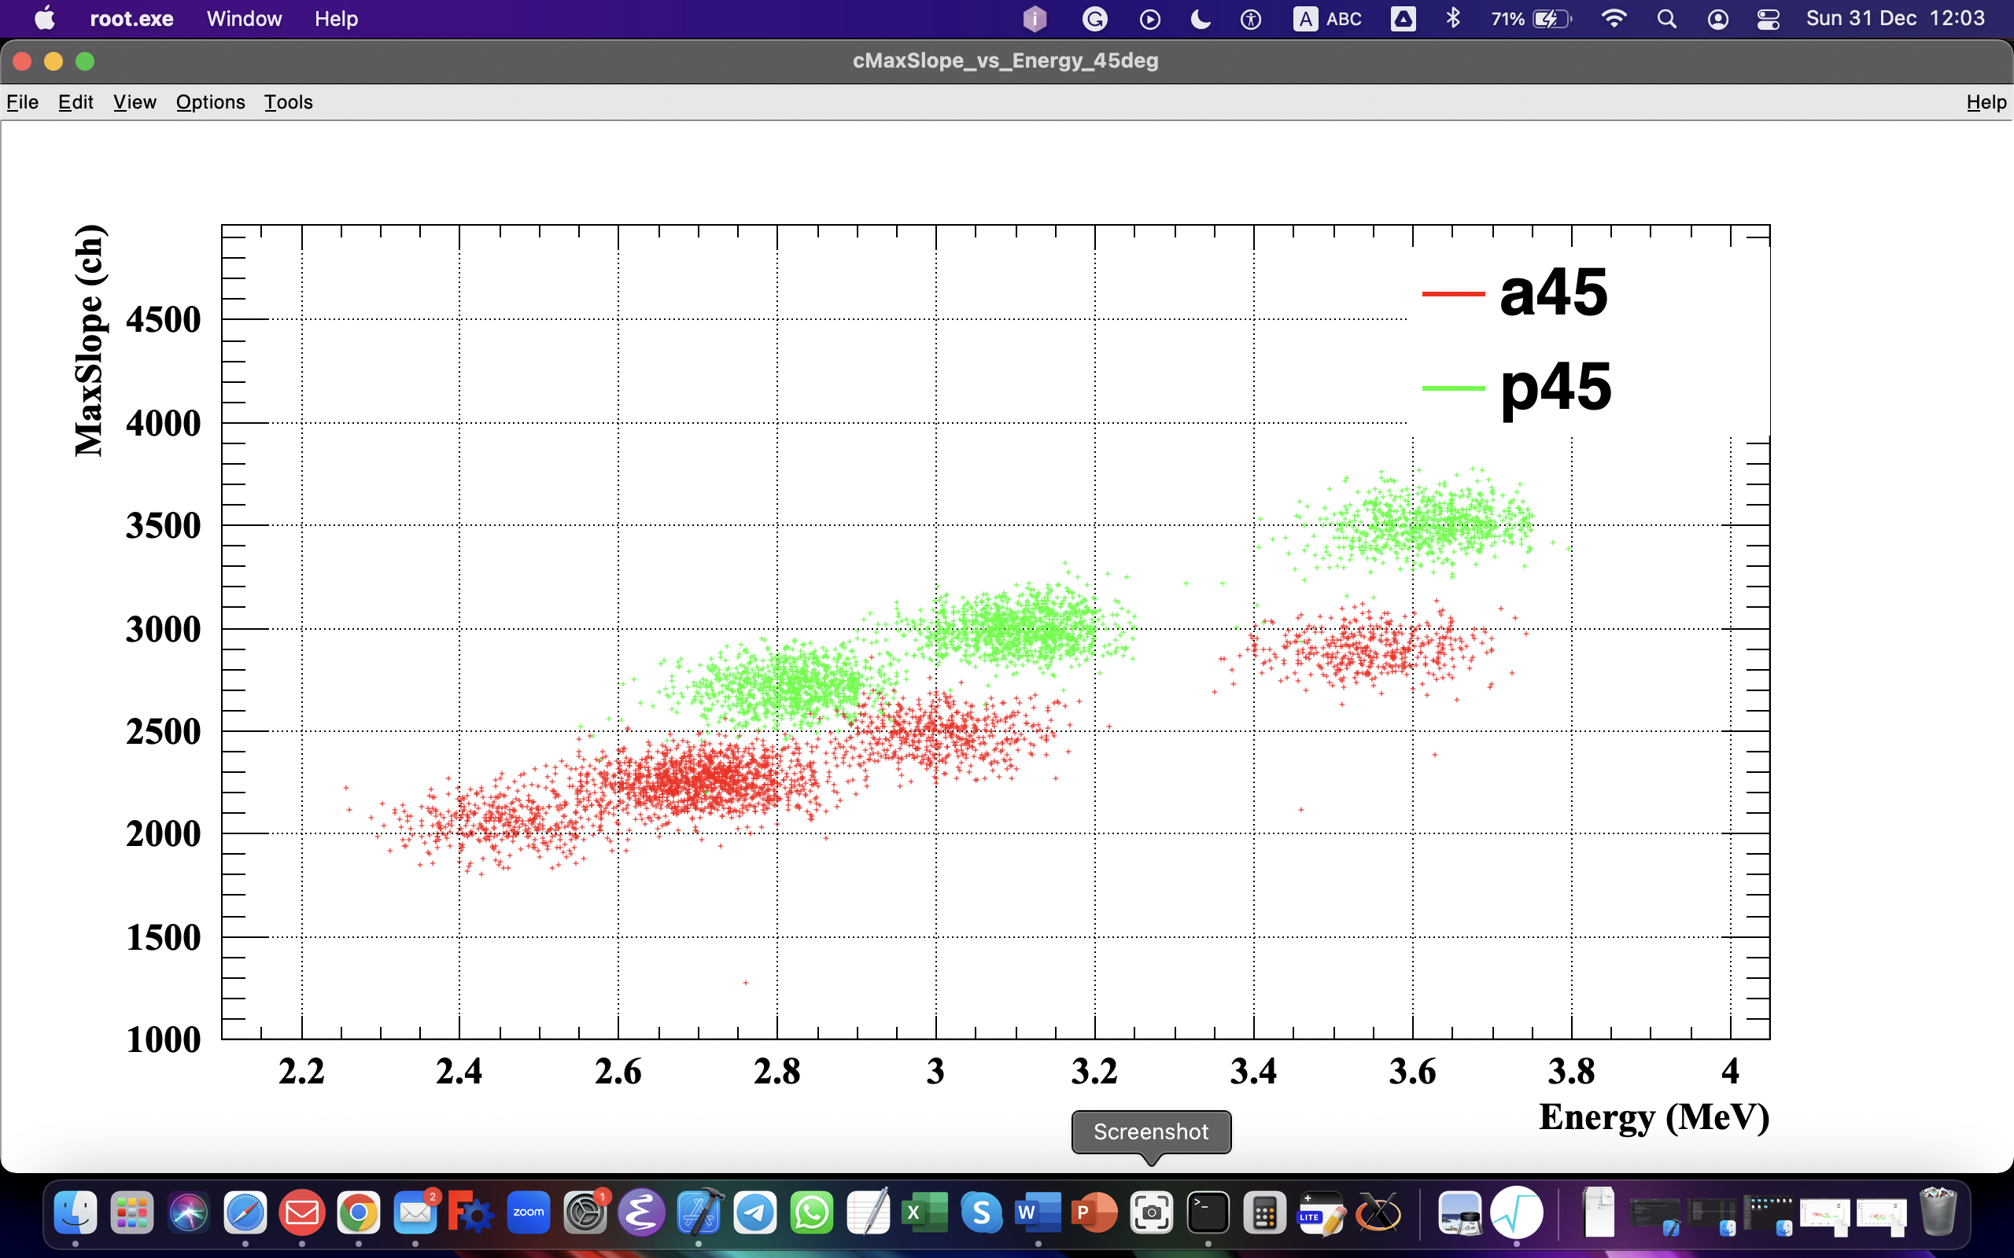This screenshot has width=2014, height=1258.
Task: Open Control Center toggles icon
Action: [1768, 19]
